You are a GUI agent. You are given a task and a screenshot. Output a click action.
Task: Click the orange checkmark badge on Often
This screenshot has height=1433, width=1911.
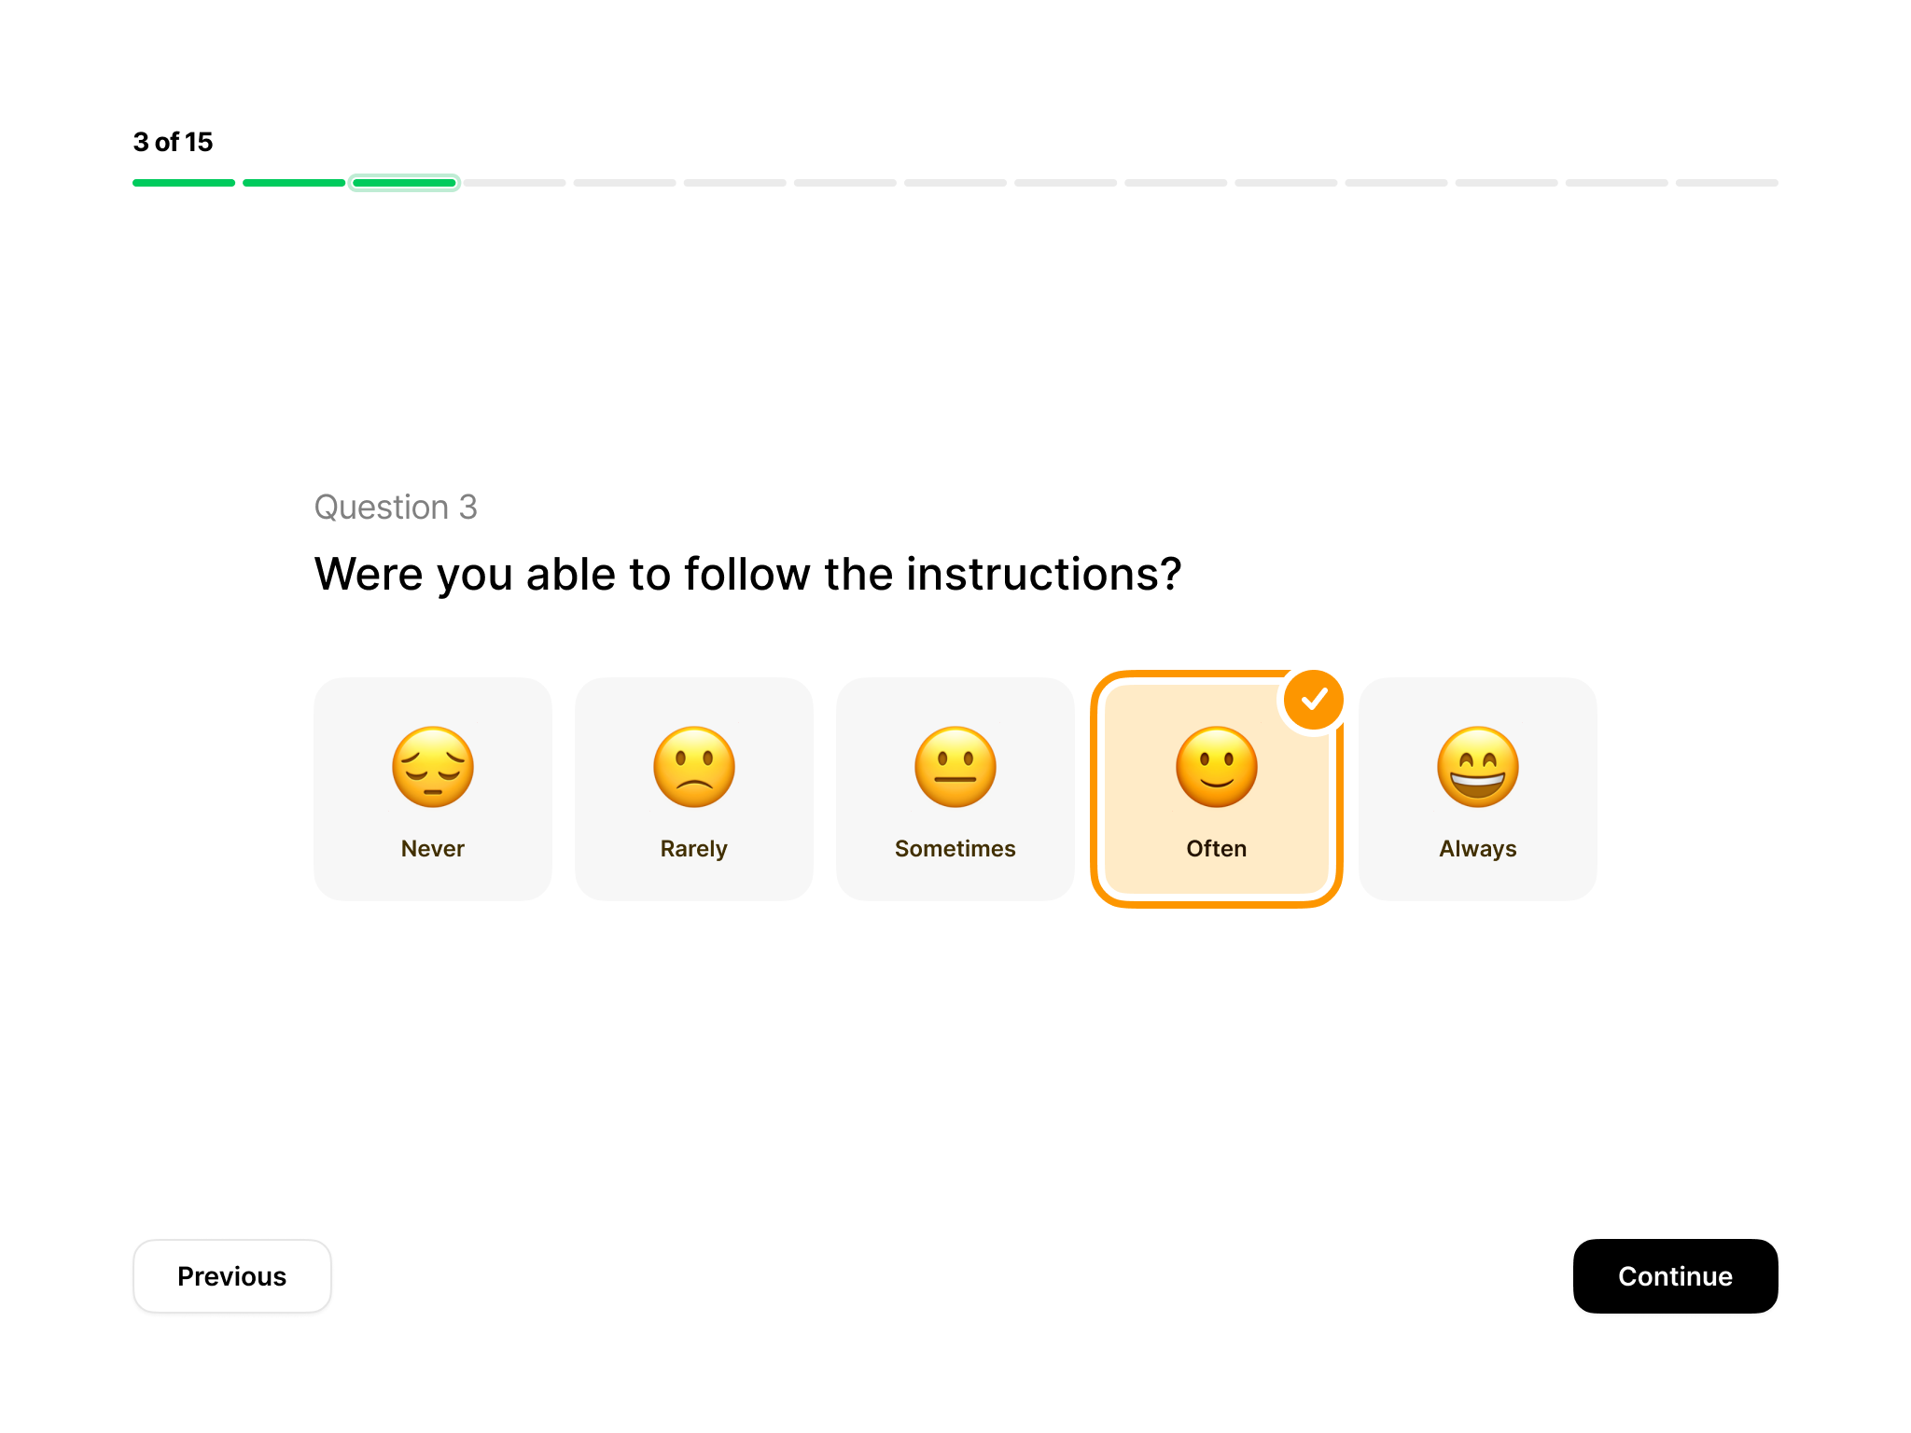coord(1314,699)
